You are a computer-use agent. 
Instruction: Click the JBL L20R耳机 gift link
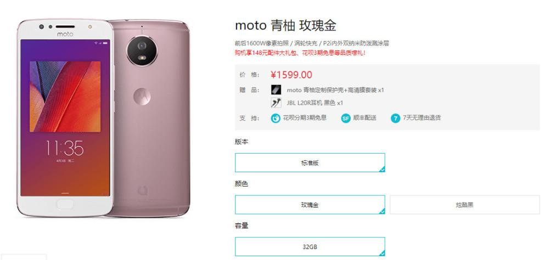click(315, 103)
